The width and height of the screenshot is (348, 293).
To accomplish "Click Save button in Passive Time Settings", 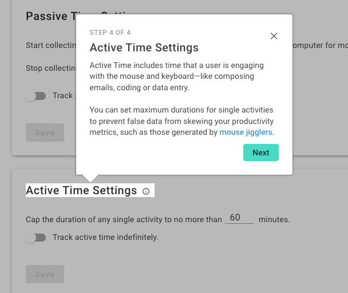I will [45, 133].
